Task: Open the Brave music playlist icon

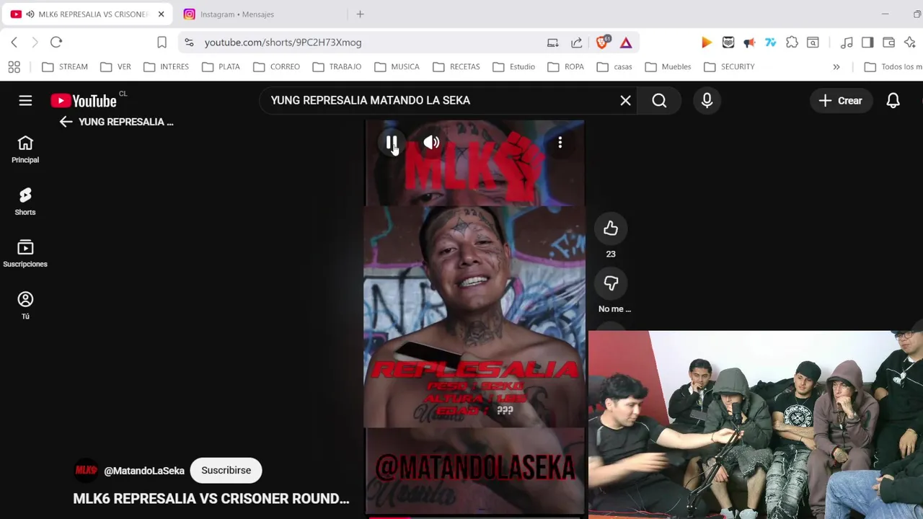Action: pyautogui.click(x=847, y=43)
